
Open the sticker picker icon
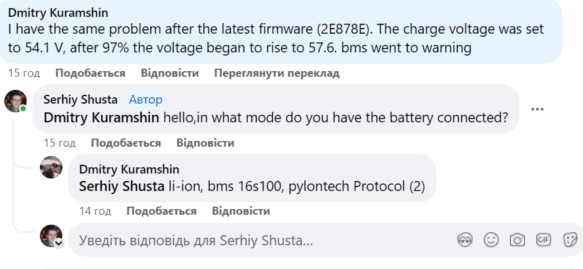coord(569,240)
